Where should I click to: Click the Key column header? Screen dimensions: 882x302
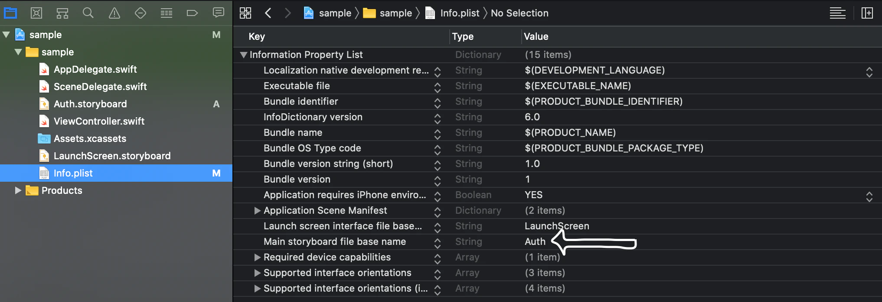[x=257, y=36]
